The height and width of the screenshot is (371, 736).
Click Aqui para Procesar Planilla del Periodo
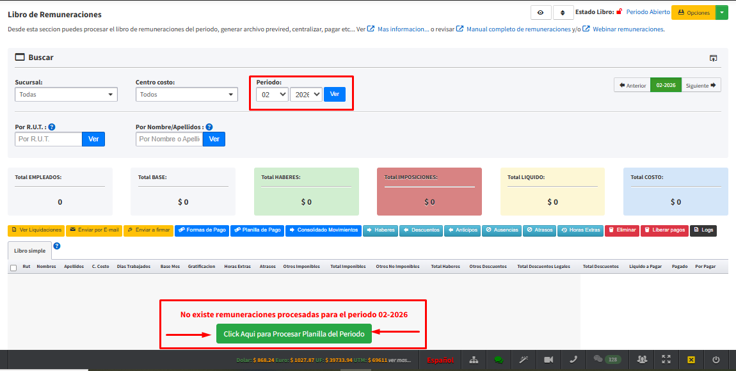pos(294,334)
